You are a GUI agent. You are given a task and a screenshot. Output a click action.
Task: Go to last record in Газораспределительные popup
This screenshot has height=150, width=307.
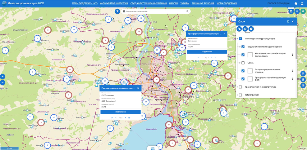[x=129, y=118]
